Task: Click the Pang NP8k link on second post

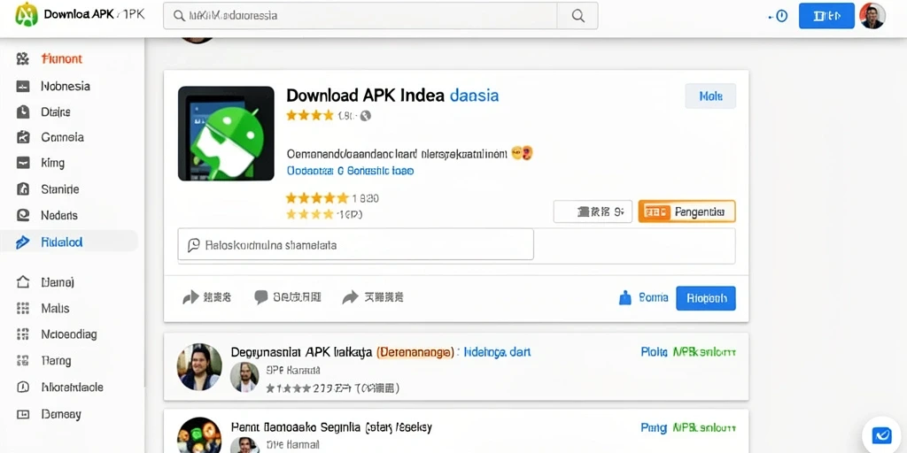Action: tap(688, 428)
